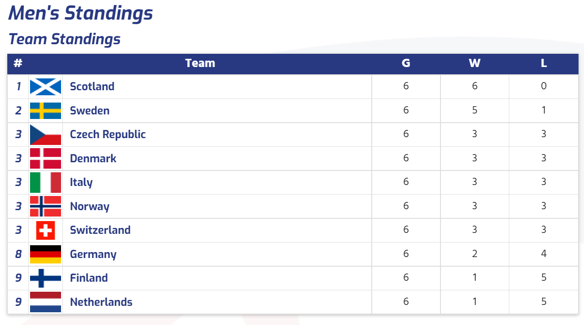
Task: Click the Sweden flag icon
Action: coord(46,111)
